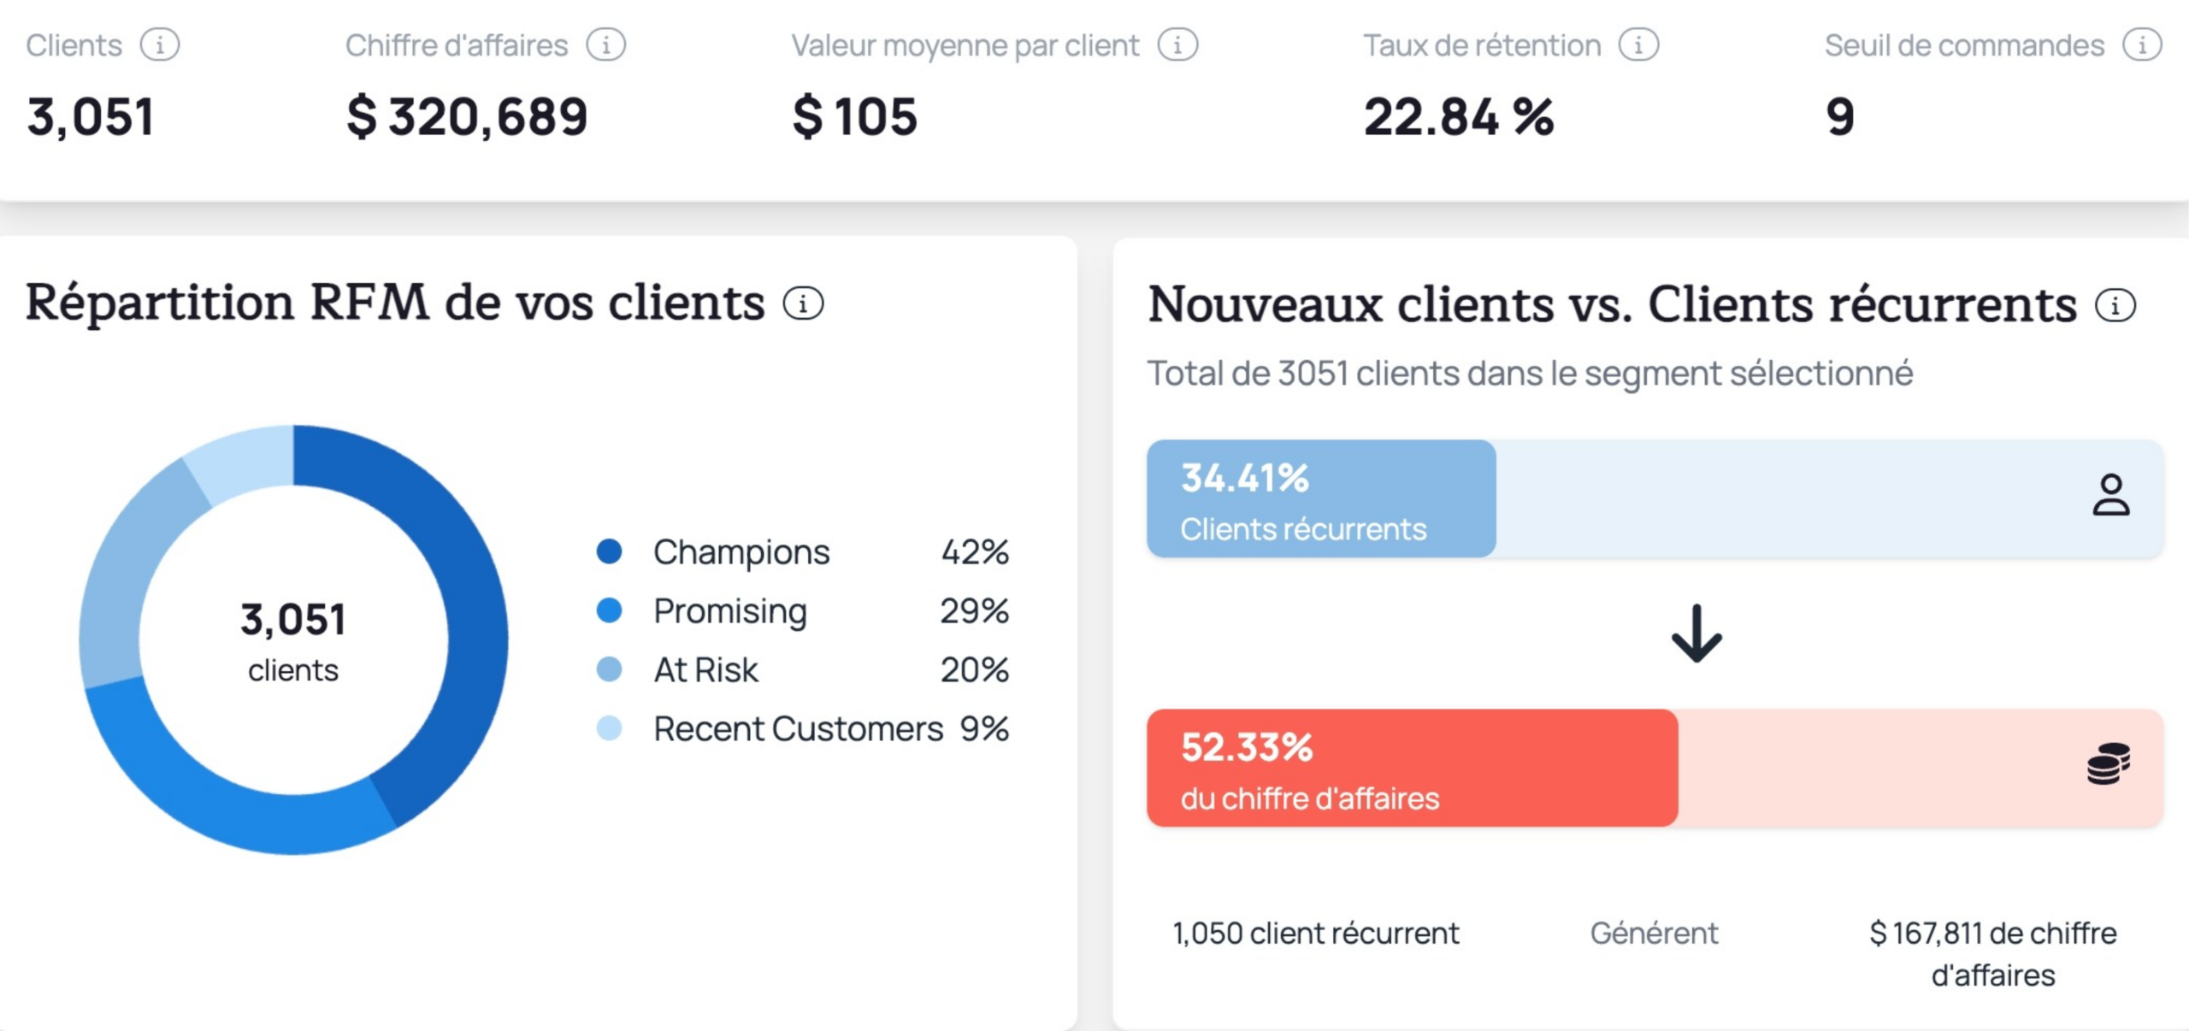Click the Promising legend entry
Image resolution: width=2189 pixels, height=1031 pixels.
(x=729, y=611)
